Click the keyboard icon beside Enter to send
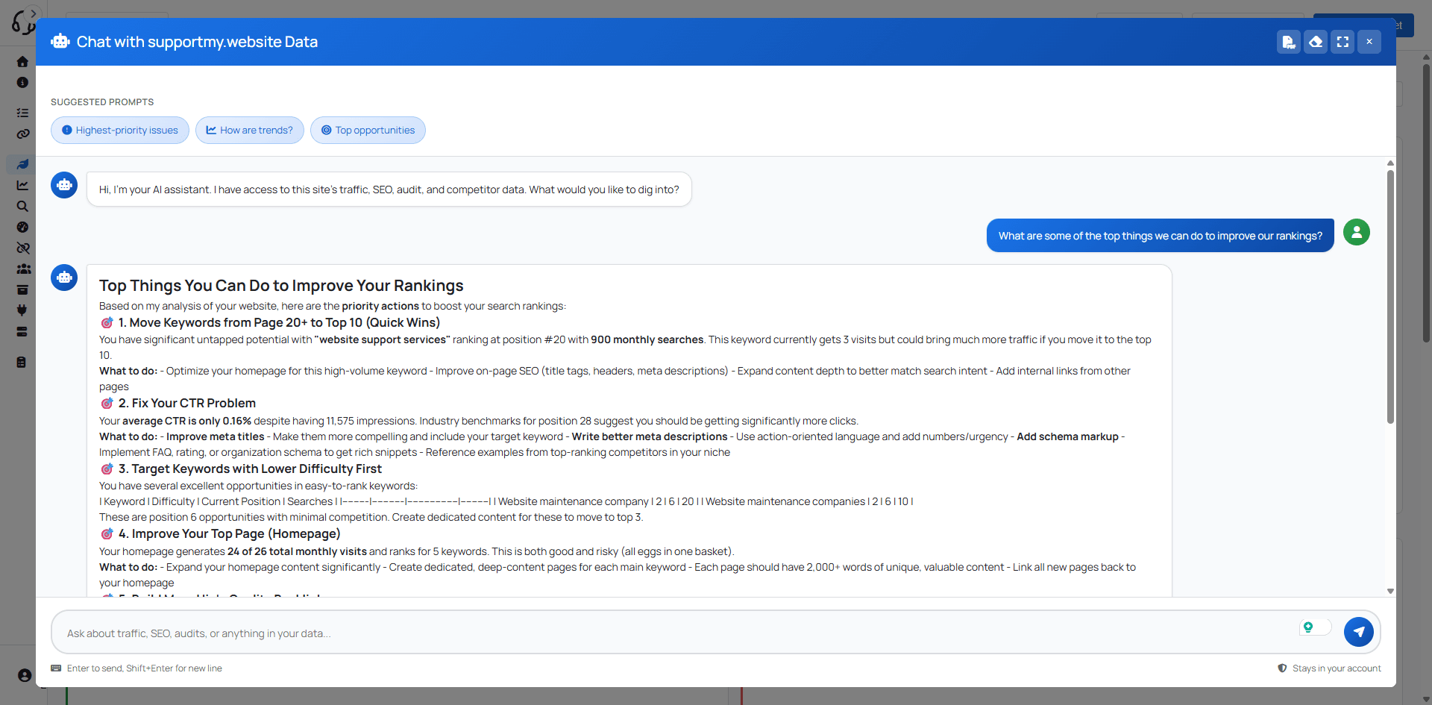 pyautogui.click(x=56, y=668)
